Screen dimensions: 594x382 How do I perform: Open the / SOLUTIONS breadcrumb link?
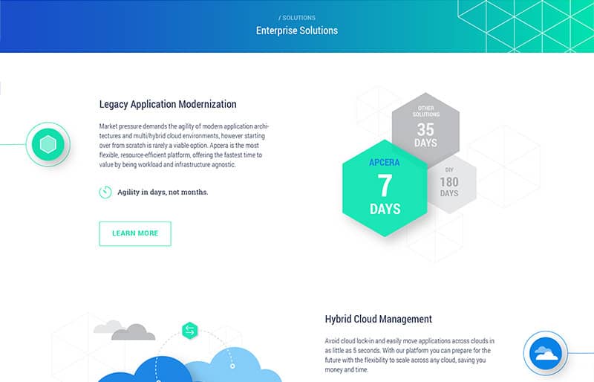[297, 18]
